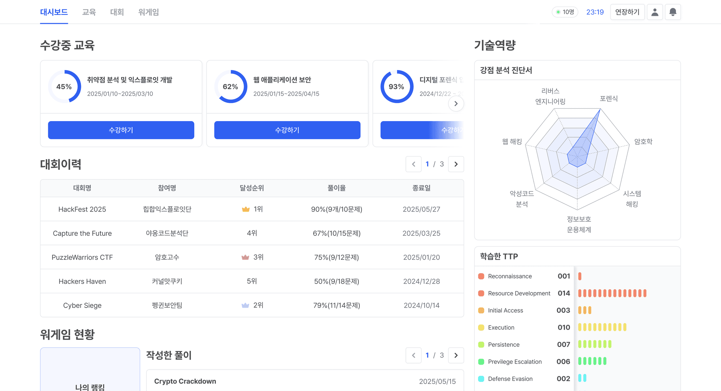Click the 리버스 엔지니어링 radar label
This screenshot has width=721, height=391.
click(x=550, y=96)
